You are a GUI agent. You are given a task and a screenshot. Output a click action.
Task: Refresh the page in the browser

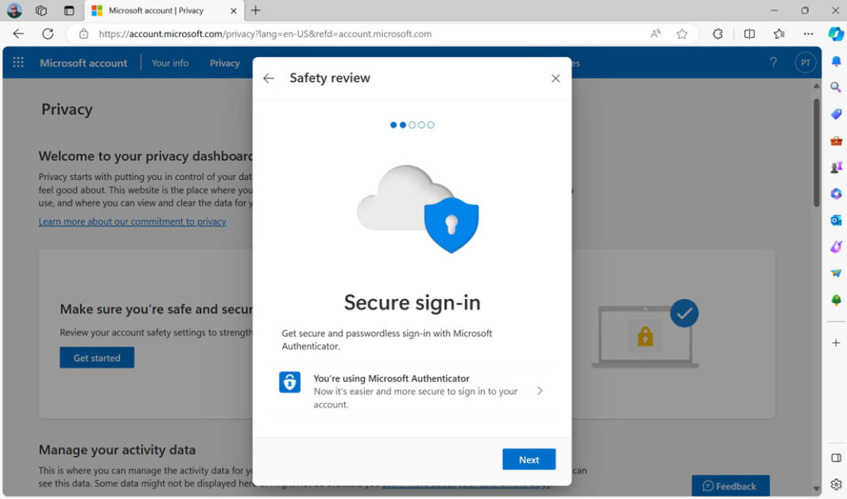click(48, 34)
